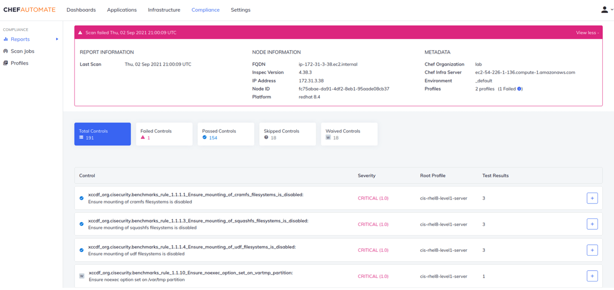The height and width of the screenshot is (290, 614).
Task: Go to the Dashboards tab
Action: coord(81,10)
